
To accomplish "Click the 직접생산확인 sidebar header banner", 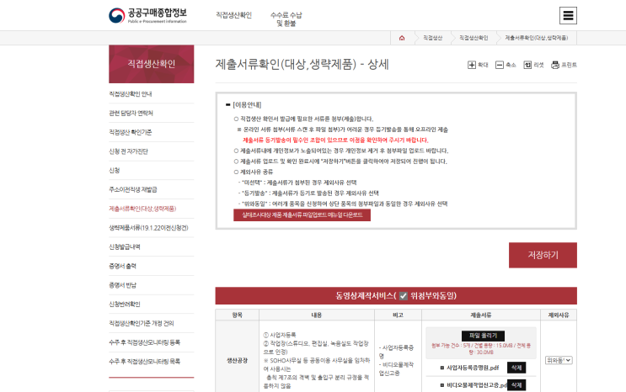I will pos(152,64).
